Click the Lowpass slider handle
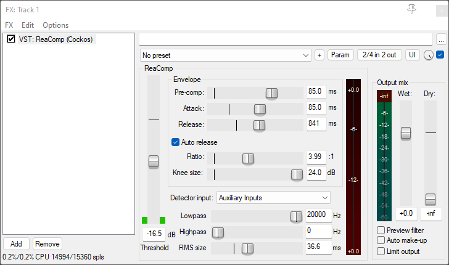This screenshot has height=265, width=449. point(296,217)
